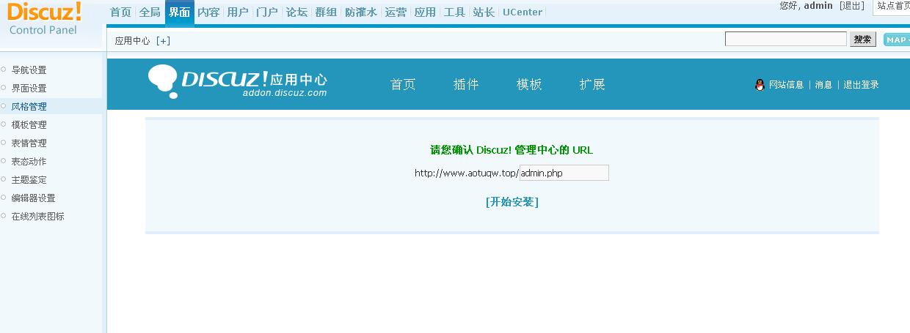Open the 防灌水 top menu

click(x=360, y=12)
